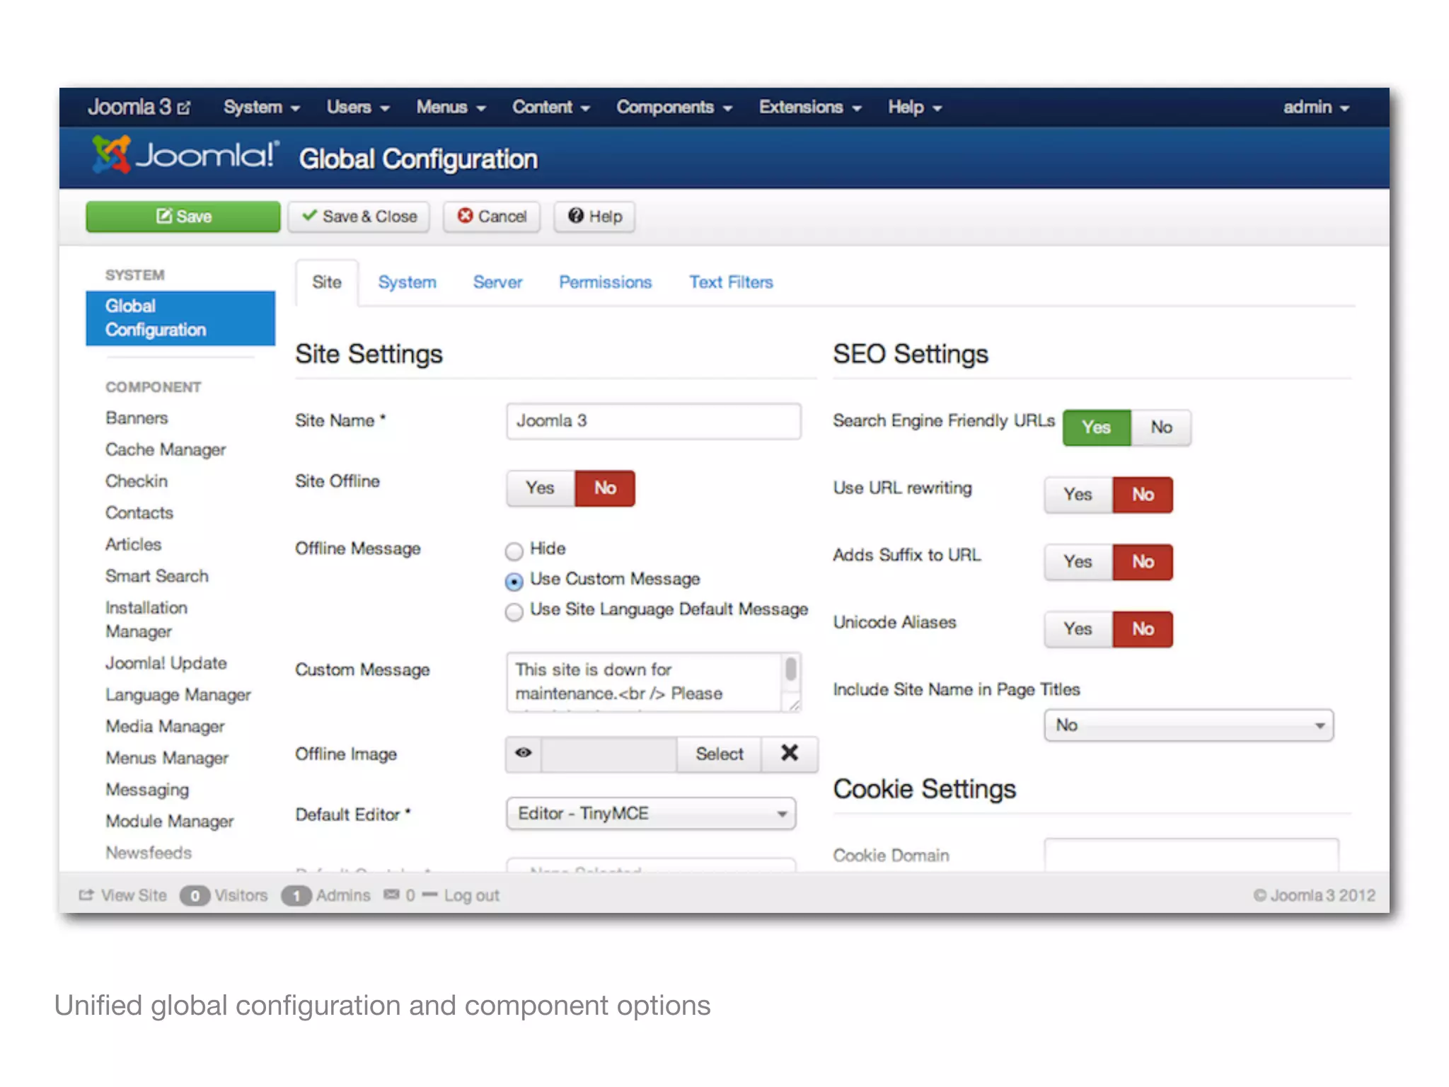Click the Site Name input field

(654, 420)
